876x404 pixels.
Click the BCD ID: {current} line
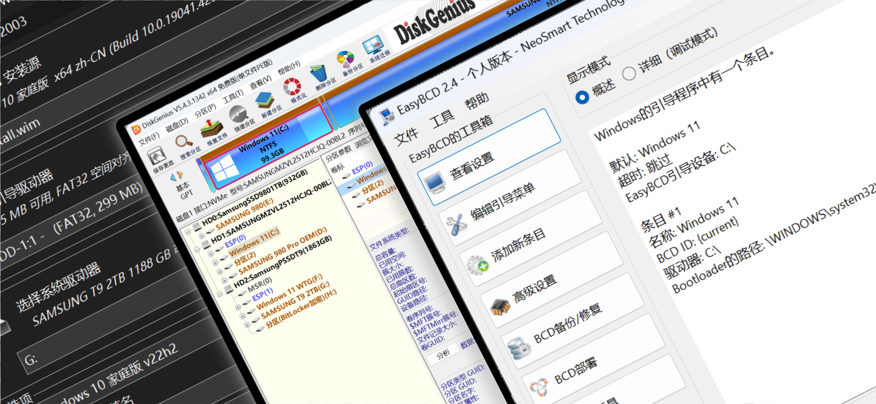click(x=697, y=241)
